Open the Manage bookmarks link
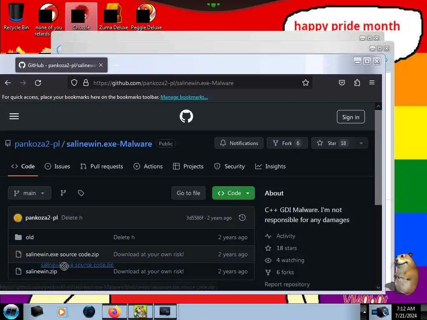This screenshot has height=320, width=427. pos(184,97)
